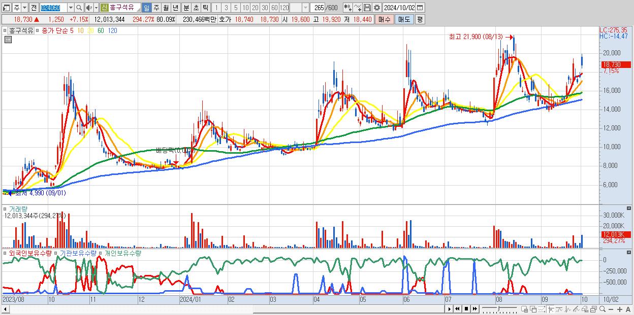Click the 거래량 volume indicator label
The width and height of the screenshot is (634, 315).
click(x=19, y=208)
